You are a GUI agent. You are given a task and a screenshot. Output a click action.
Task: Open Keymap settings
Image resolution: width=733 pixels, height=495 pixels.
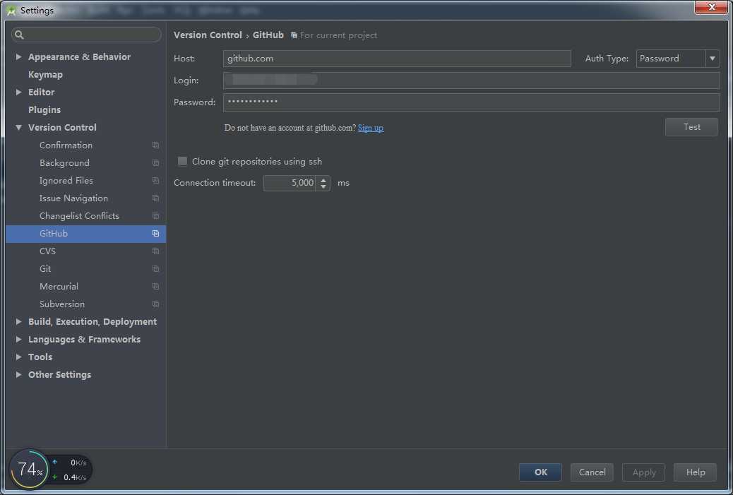[45, 74]
